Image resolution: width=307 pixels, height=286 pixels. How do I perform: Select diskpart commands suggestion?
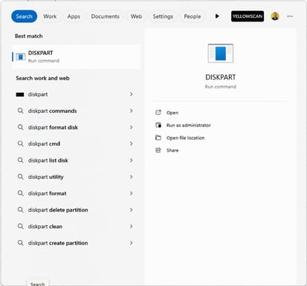coord(77,111)
